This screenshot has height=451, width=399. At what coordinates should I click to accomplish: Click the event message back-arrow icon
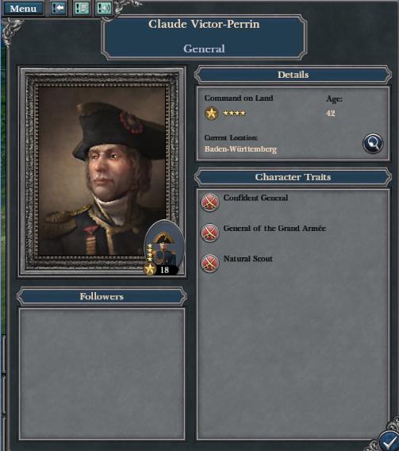[x=59, y=8]
